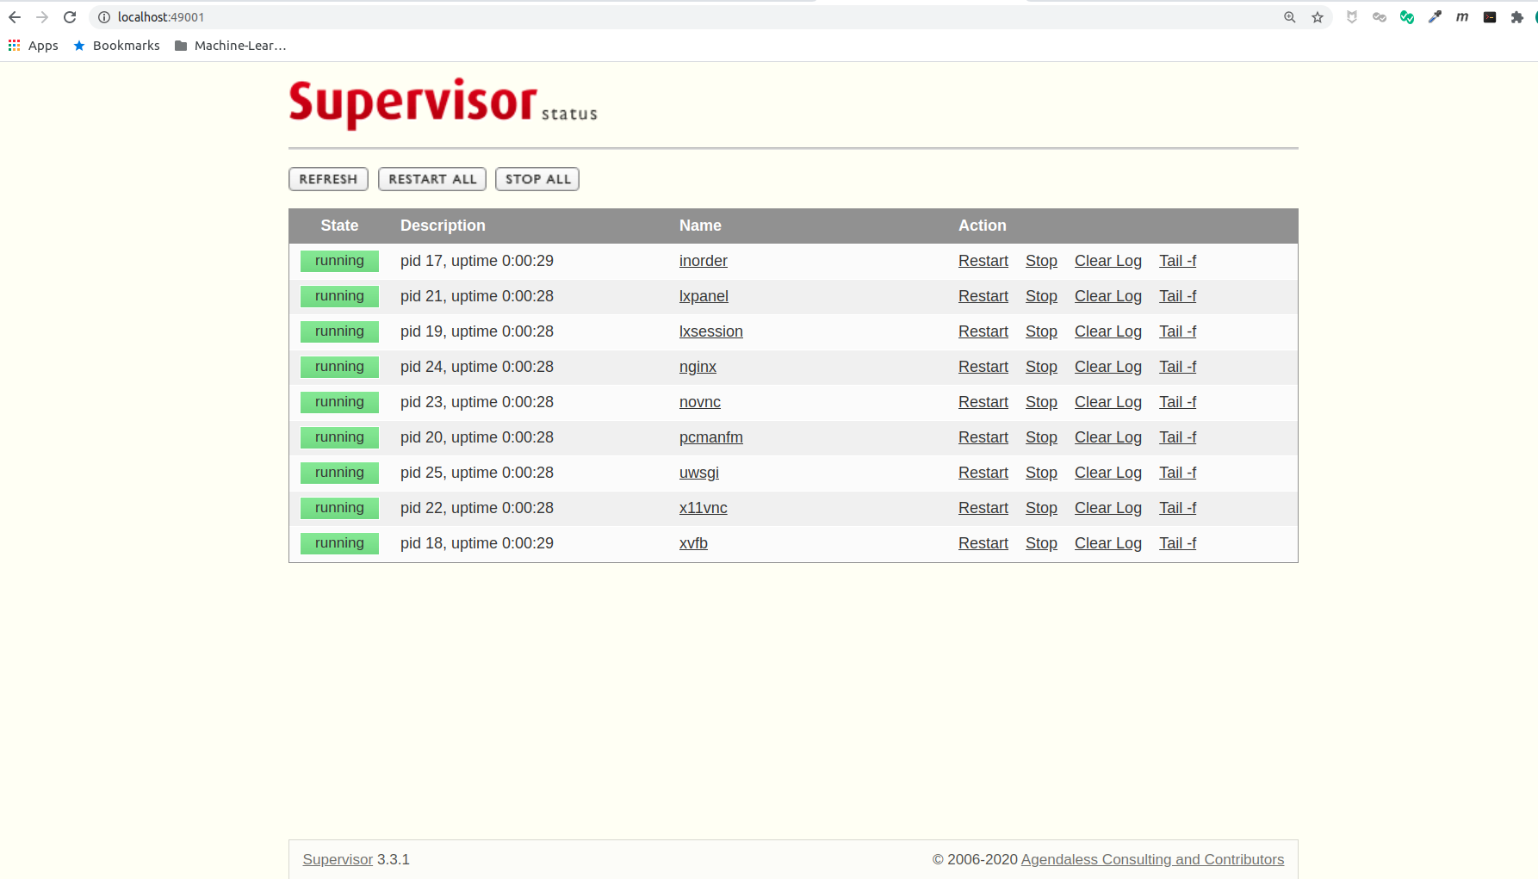The width and height of the screenshot is (1538, 879).
Task: Stop the inorder process
Action: [1041, 261]
